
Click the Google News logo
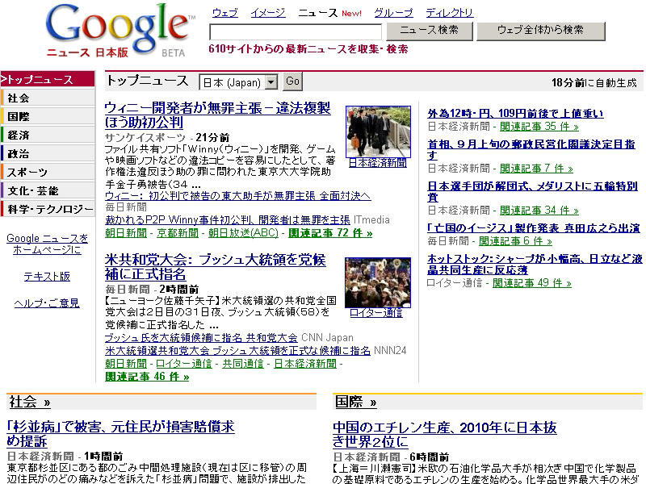118,32
